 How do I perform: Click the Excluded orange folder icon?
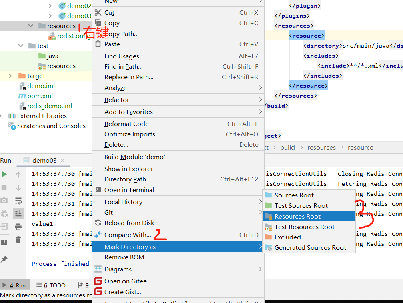tap(268, 237)
